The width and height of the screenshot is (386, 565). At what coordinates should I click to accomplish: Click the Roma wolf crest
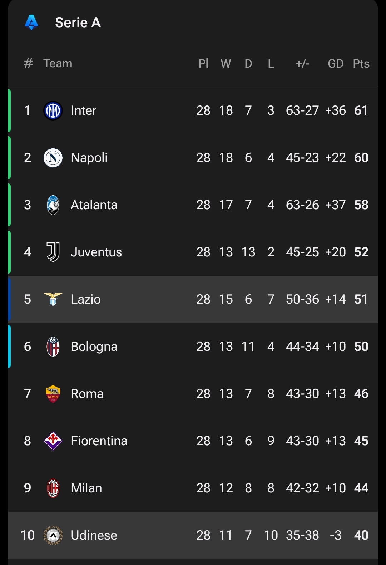coord(53,394)
